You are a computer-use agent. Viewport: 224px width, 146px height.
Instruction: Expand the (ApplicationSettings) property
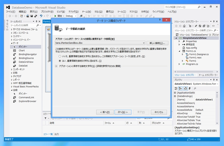(x=175, y=93)
